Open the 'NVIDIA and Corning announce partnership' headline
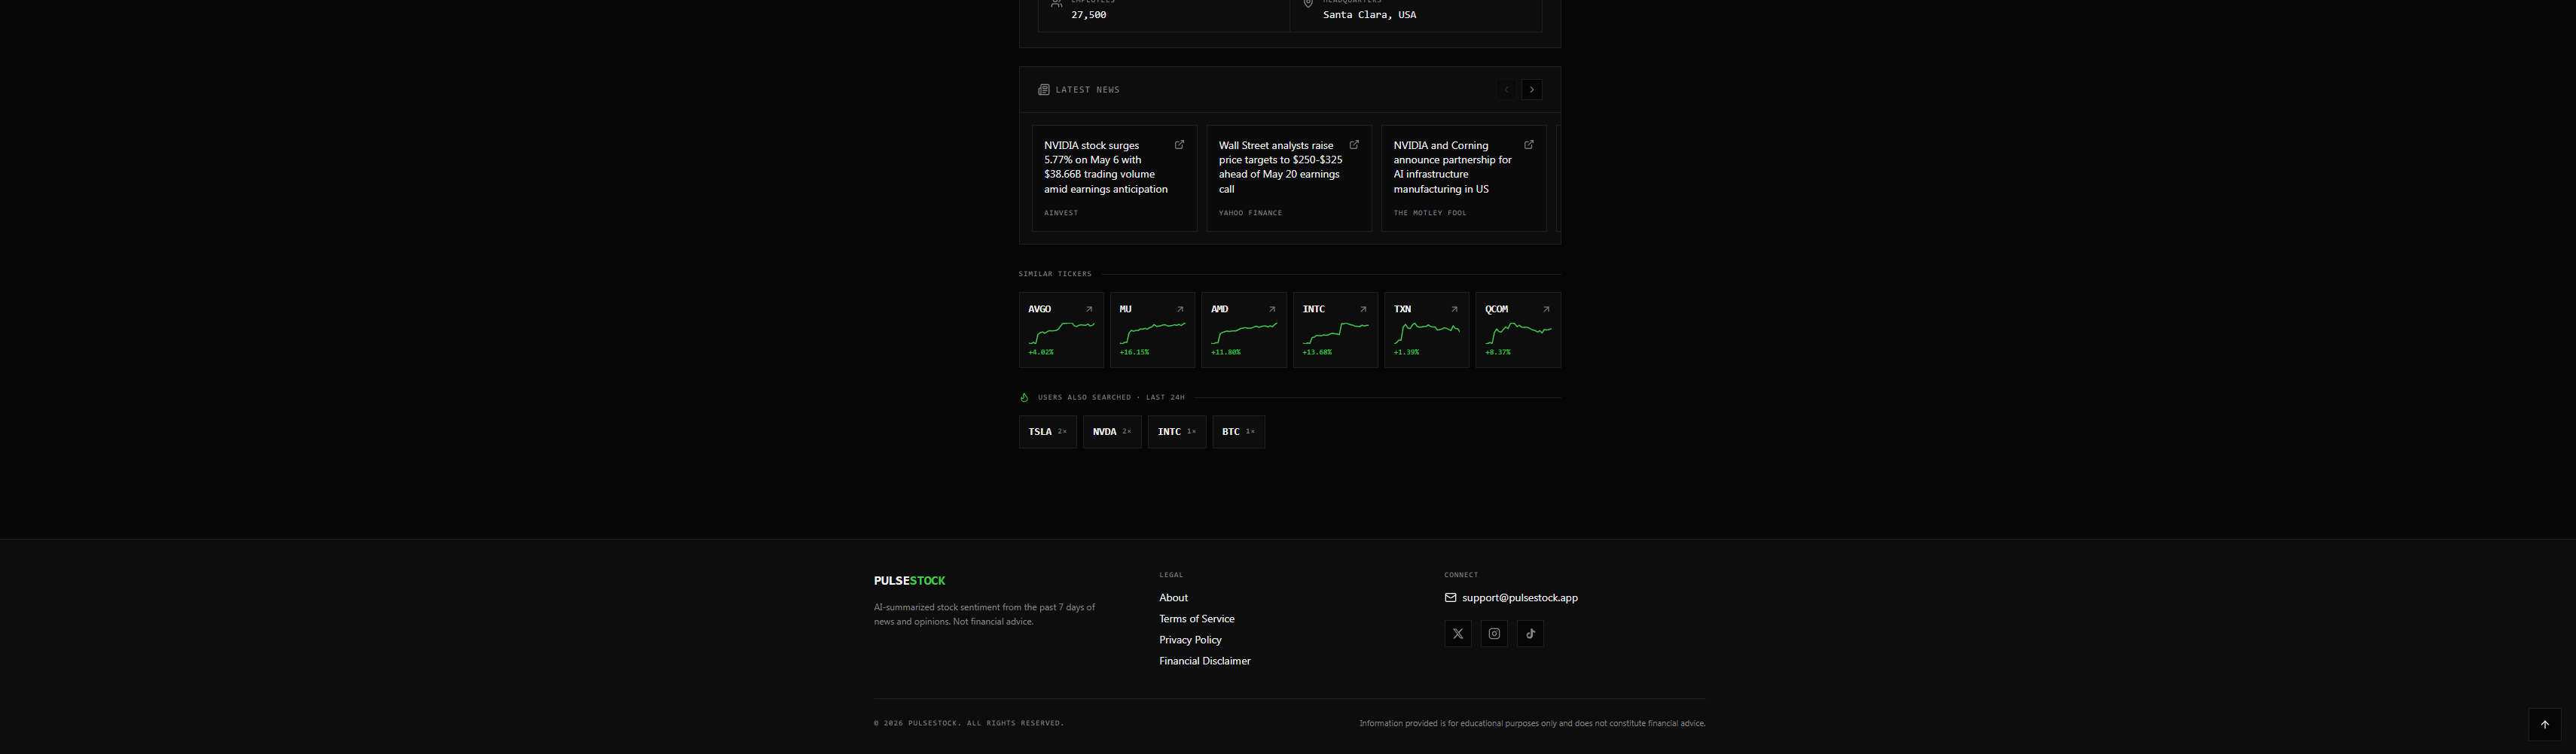 coord(1452,167)
